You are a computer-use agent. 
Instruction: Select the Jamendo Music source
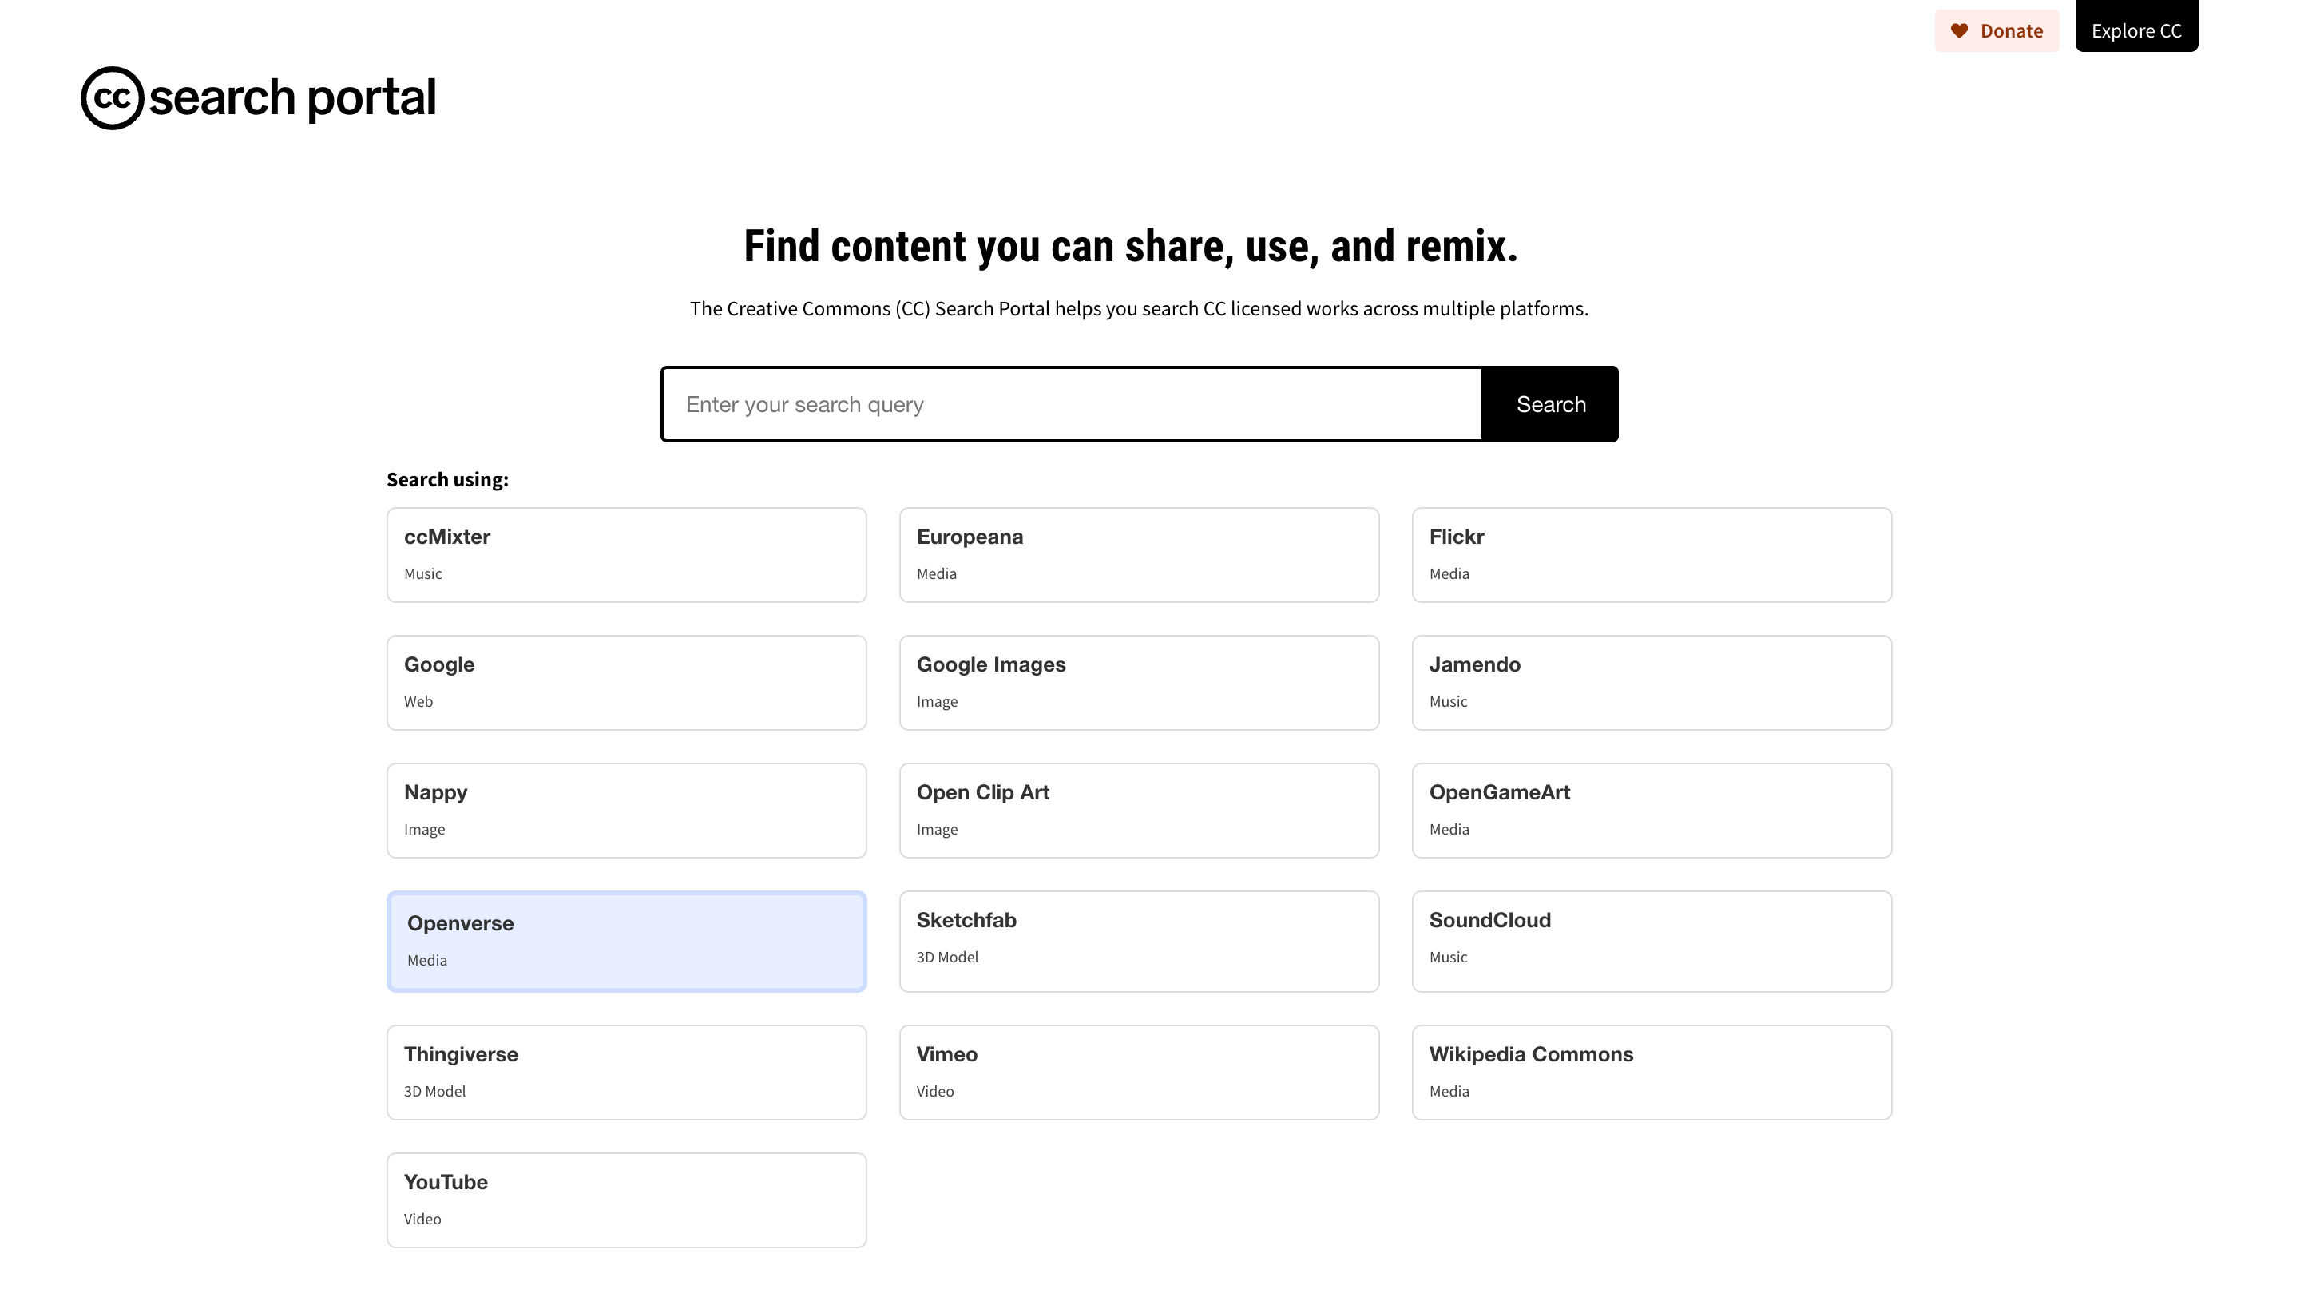(x=1652, y=684)
